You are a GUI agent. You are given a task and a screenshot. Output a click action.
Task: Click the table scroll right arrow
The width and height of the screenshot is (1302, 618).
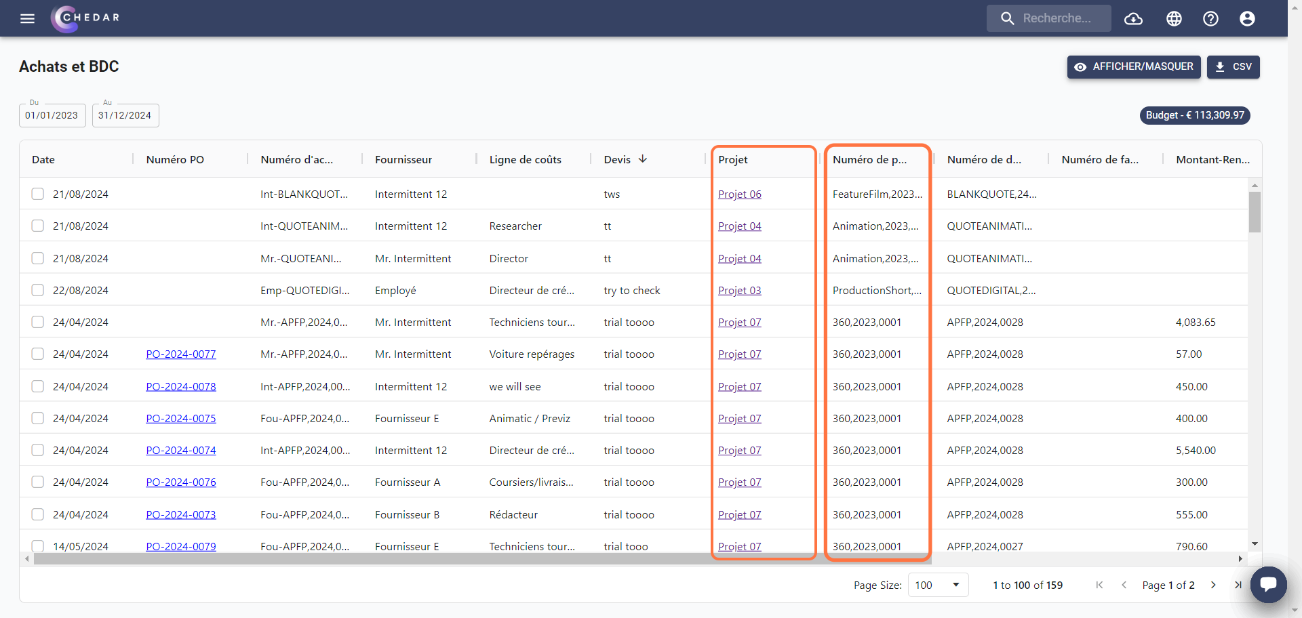[x=1240, y=559]
